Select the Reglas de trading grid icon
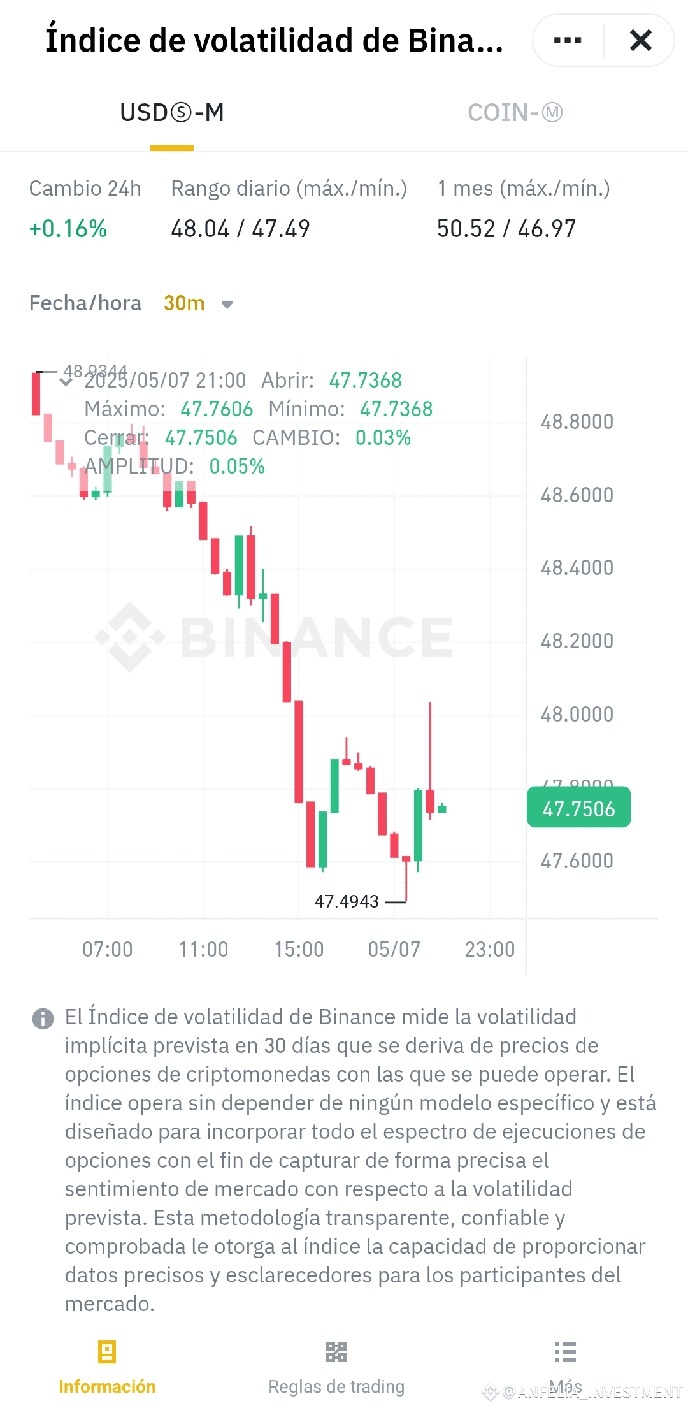 point(336,1353)
